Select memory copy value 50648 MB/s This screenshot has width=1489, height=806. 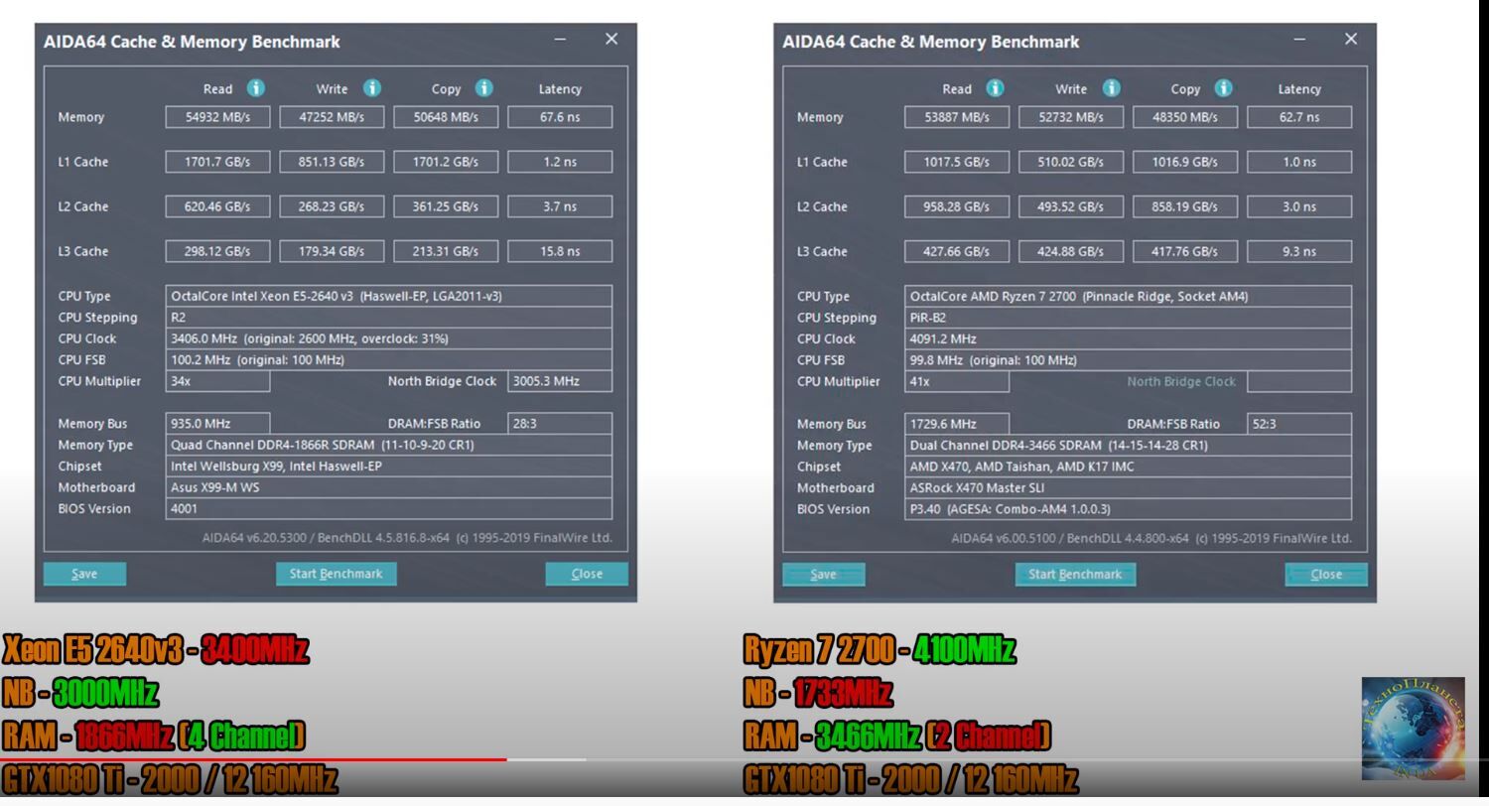click(x=446, y=117)
